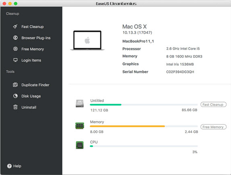Screen dimensions: 231x175
Task: Click the Uninstall trash can icon
Action: click(x=15, y=107)
